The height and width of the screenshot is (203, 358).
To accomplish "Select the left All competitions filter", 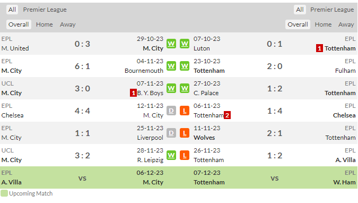I will [12, 10].
